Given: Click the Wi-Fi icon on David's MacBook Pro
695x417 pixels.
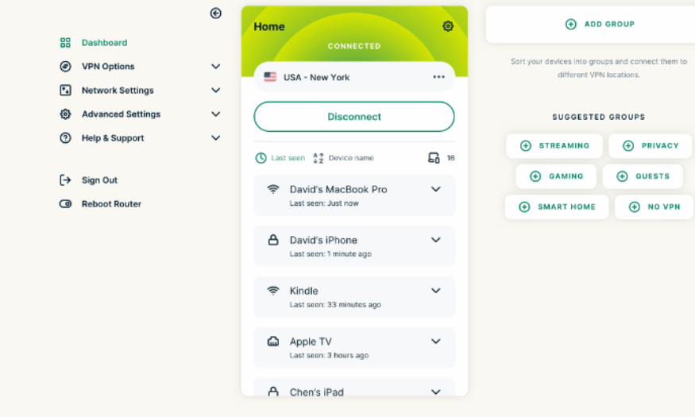Looking at the screenshot, I should (x=273, y=189).
